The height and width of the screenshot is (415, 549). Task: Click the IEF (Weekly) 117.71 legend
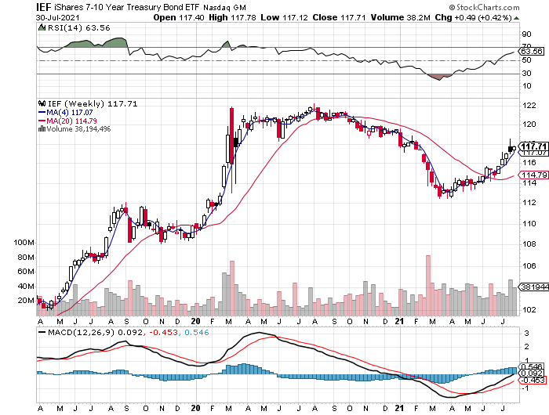(93, 104)
